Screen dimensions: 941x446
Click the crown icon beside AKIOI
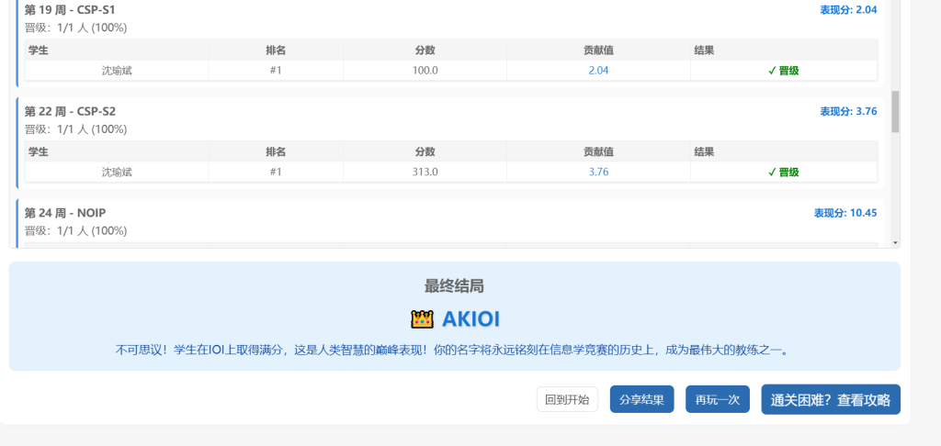(x=422, y=319)
